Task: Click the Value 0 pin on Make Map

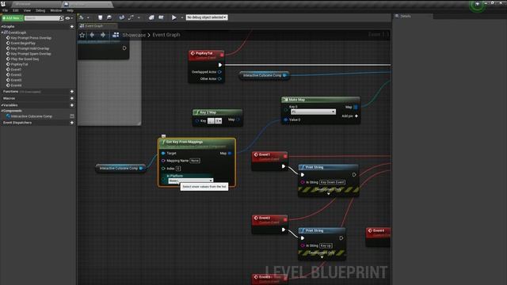Action: coord(285,120)
